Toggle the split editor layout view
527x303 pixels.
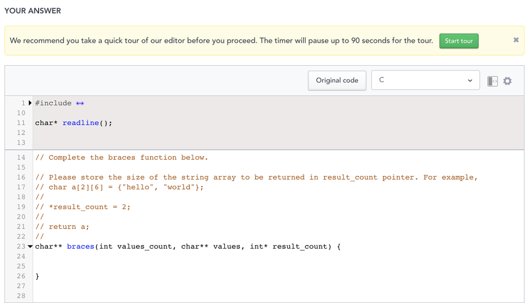click(492, 80)
